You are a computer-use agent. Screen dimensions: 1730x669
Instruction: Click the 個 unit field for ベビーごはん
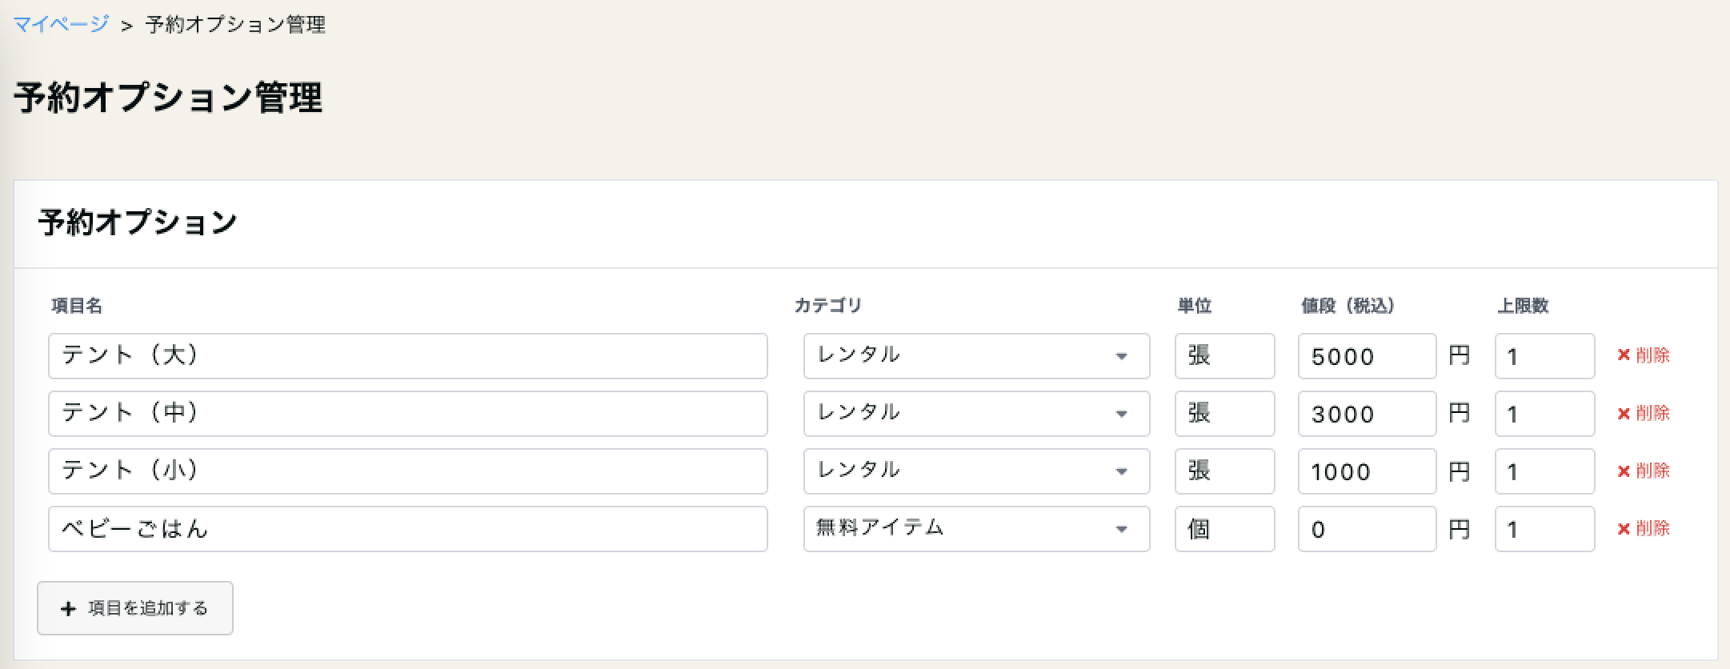coord(1223,529)
